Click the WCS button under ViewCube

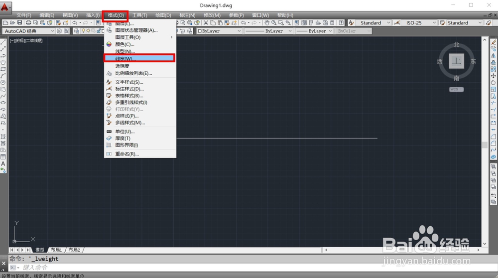click(456, 89)
